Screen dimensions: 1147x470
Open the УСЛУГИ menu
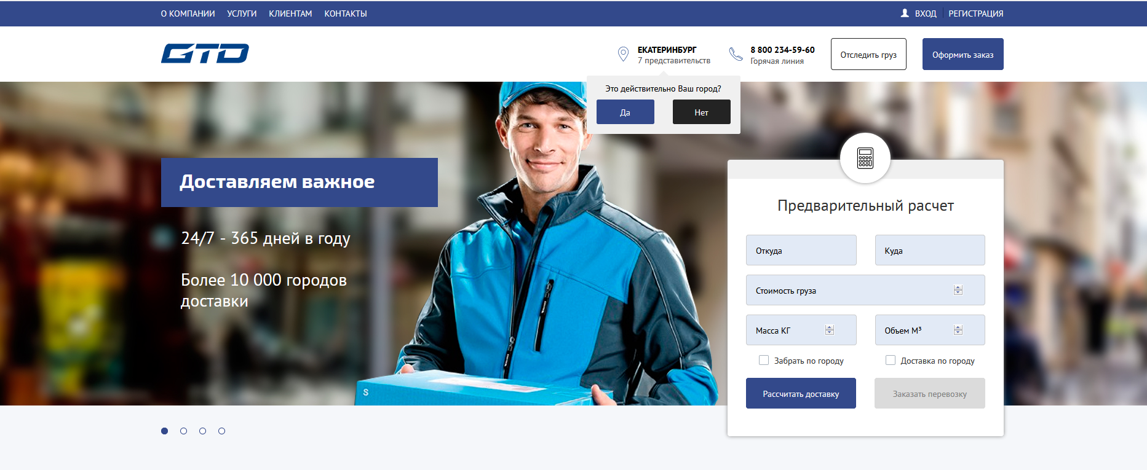pos(242,14)
